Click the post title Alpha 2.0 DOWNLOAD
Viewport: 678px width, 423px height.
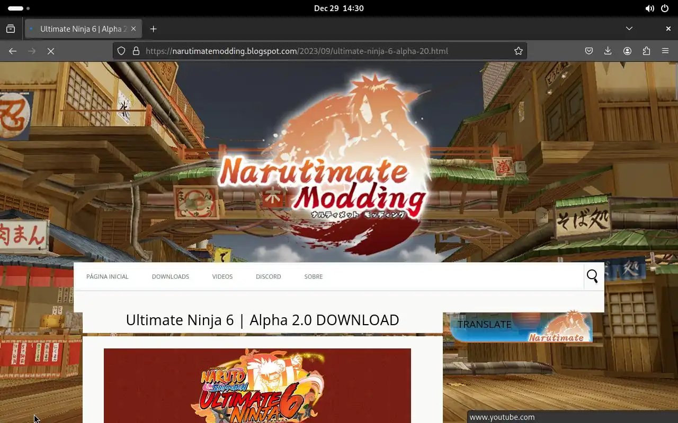click(262, 320)
